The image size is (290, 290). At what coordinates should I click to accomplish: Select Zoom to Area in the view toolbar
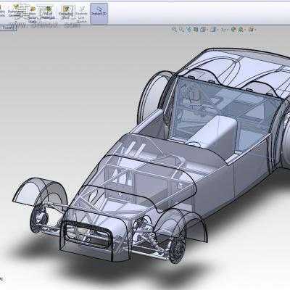[x=181, y=30]
